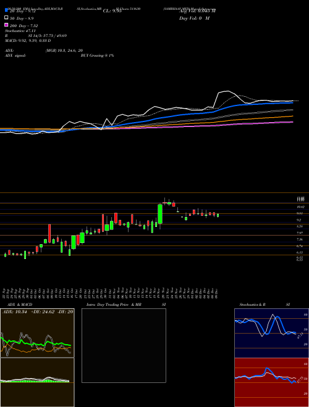Click the 'BUY Growing @ 1%' signal text
Viewport: 309px width, 407px height.
[97, 55]
